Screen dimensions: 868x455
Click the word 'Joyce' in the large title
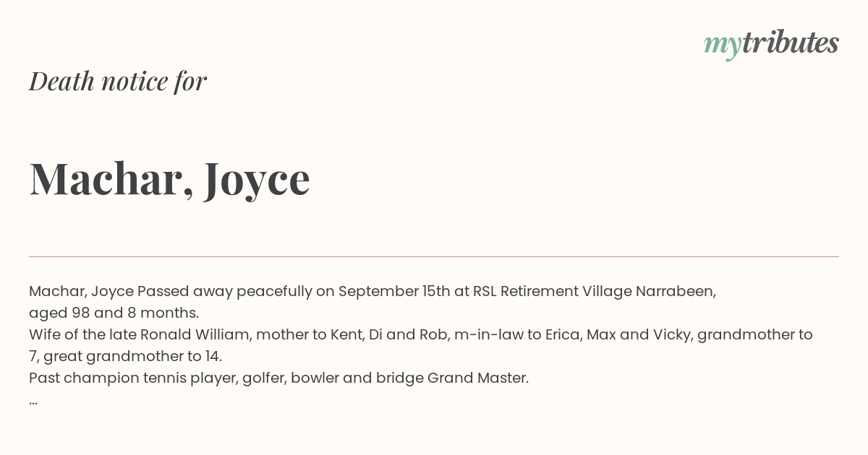(257, 180)
